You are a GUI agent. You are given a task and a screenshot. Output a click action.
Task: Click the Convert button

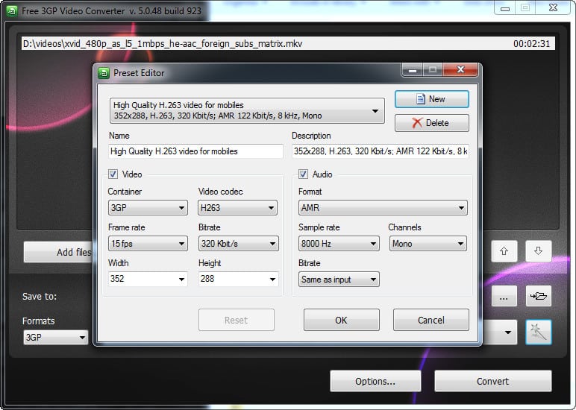[x=492, y=381]
